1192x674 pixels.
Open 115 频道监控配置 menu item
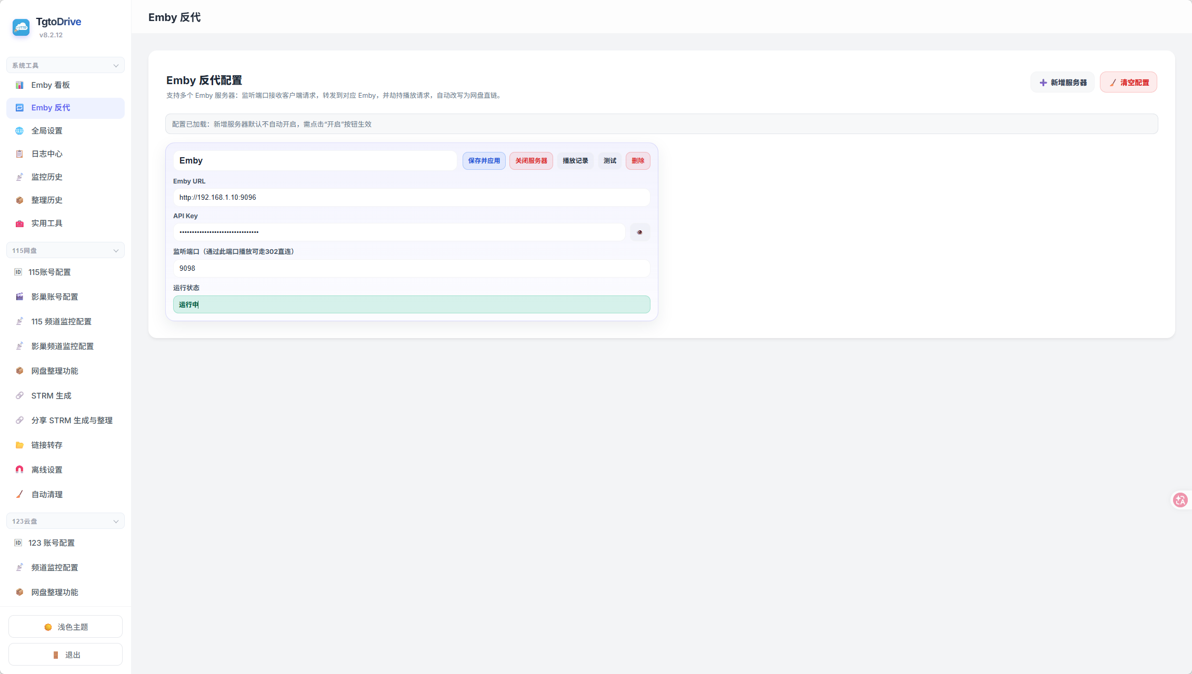tap(65, 322)
